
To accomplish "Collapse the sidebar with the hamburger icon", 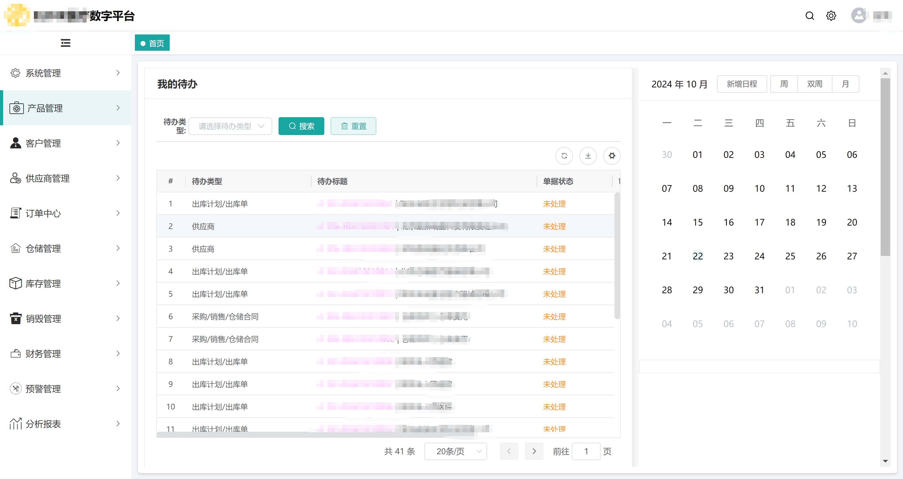I will pyautogui.click(x=66, y=43).
